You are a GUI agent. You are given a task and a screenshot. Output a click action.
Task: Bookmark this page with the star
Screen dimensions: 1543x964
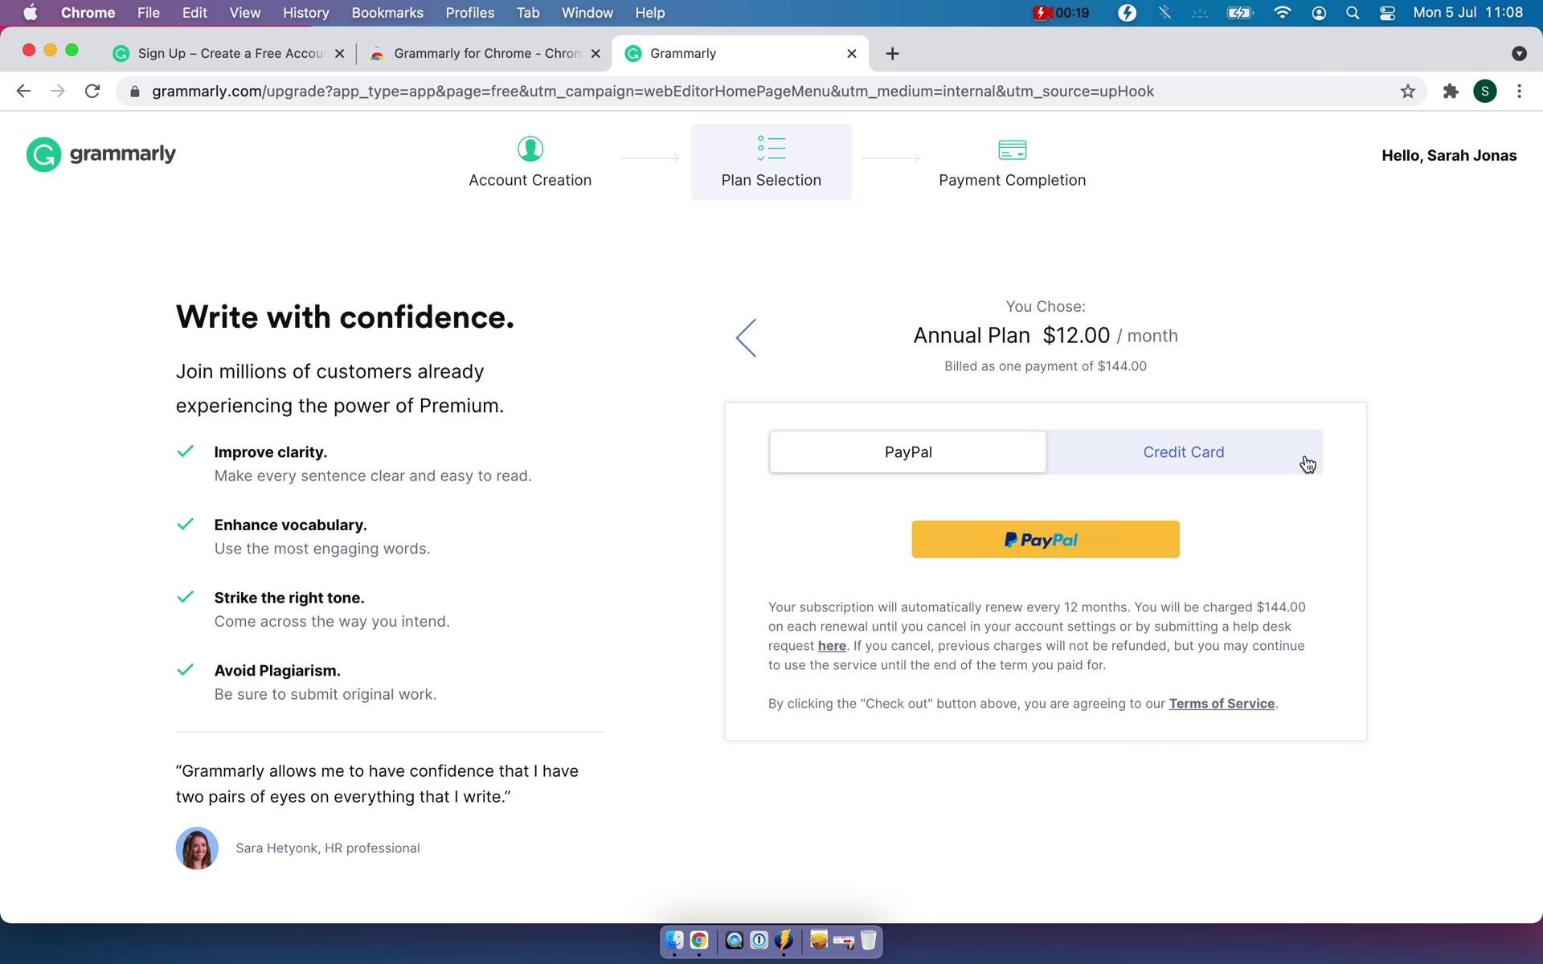(x=1408, y=92)
